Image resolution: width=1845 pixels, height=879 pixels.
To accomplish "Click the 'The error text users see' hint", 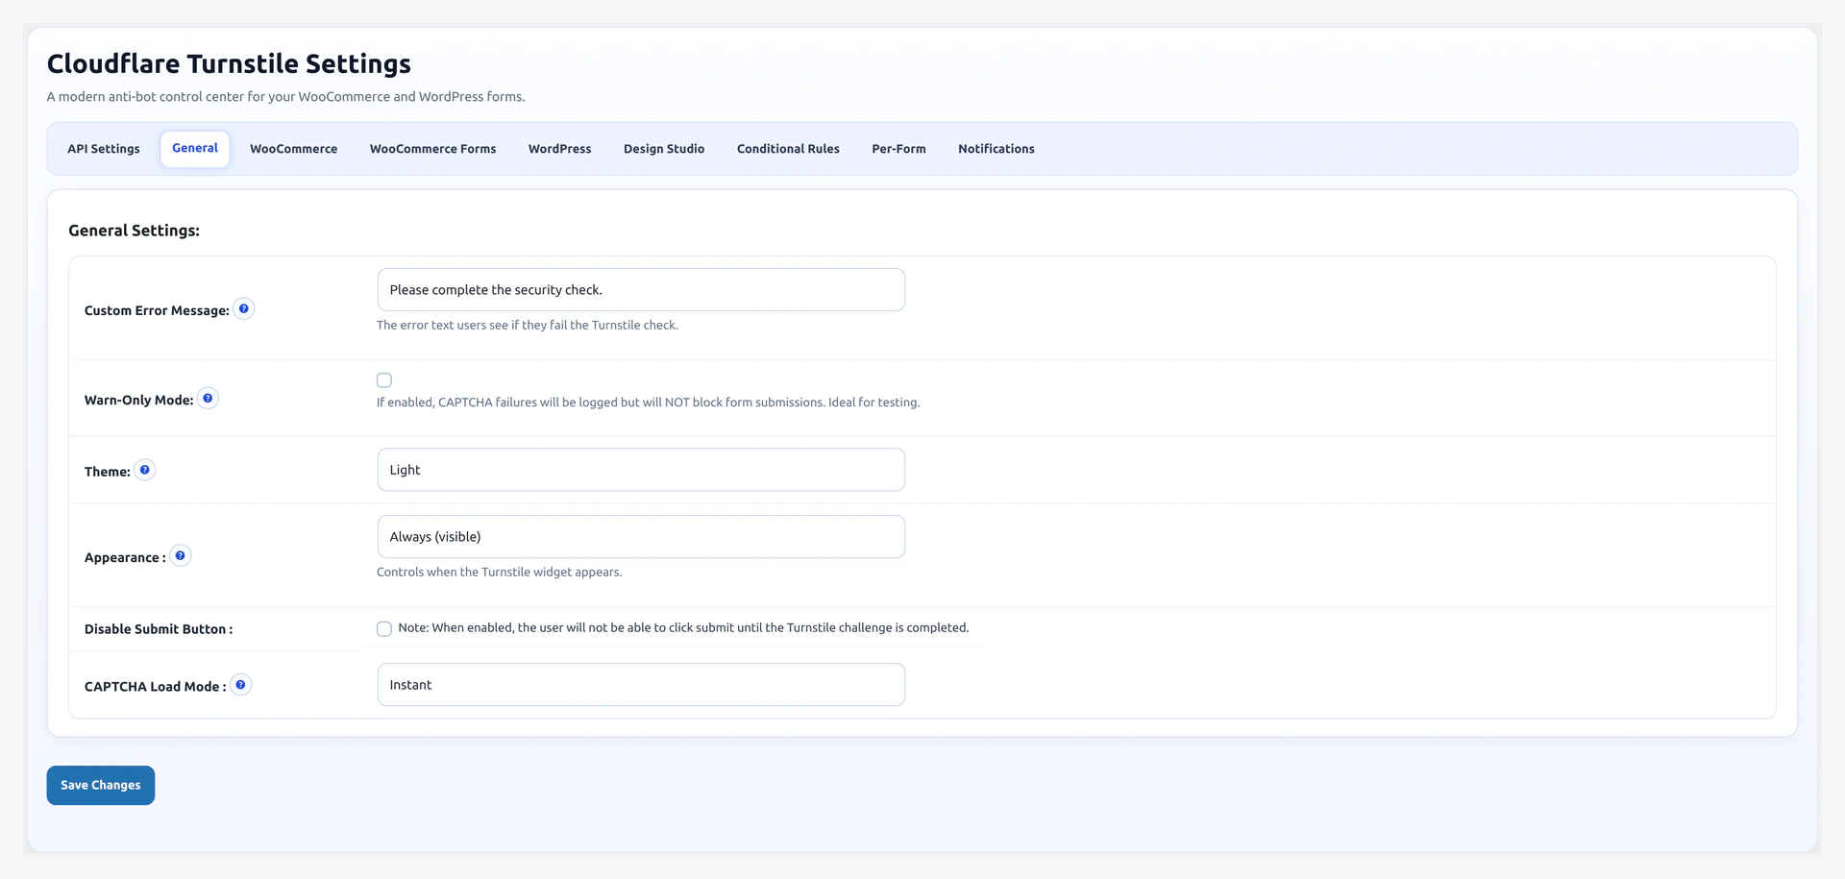I will point(528,326).
